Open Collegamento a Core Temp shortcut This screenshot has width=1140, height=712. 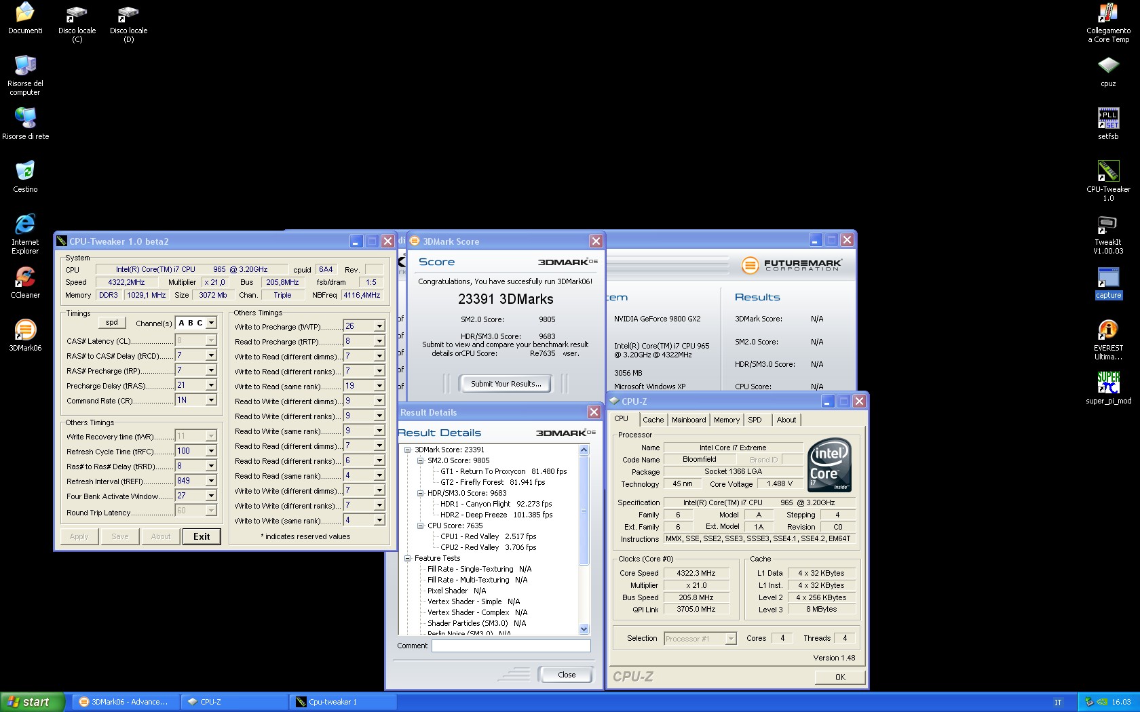(x=1108, y=23)
